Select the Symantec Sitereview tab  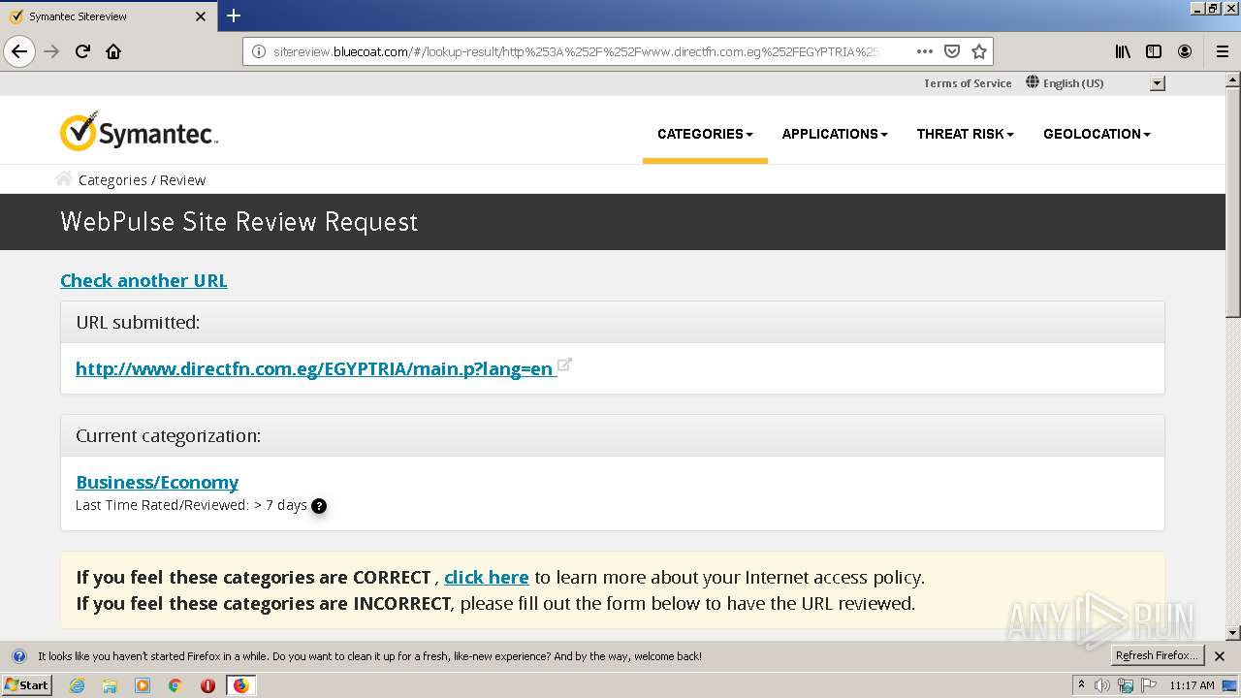[107, 16]
